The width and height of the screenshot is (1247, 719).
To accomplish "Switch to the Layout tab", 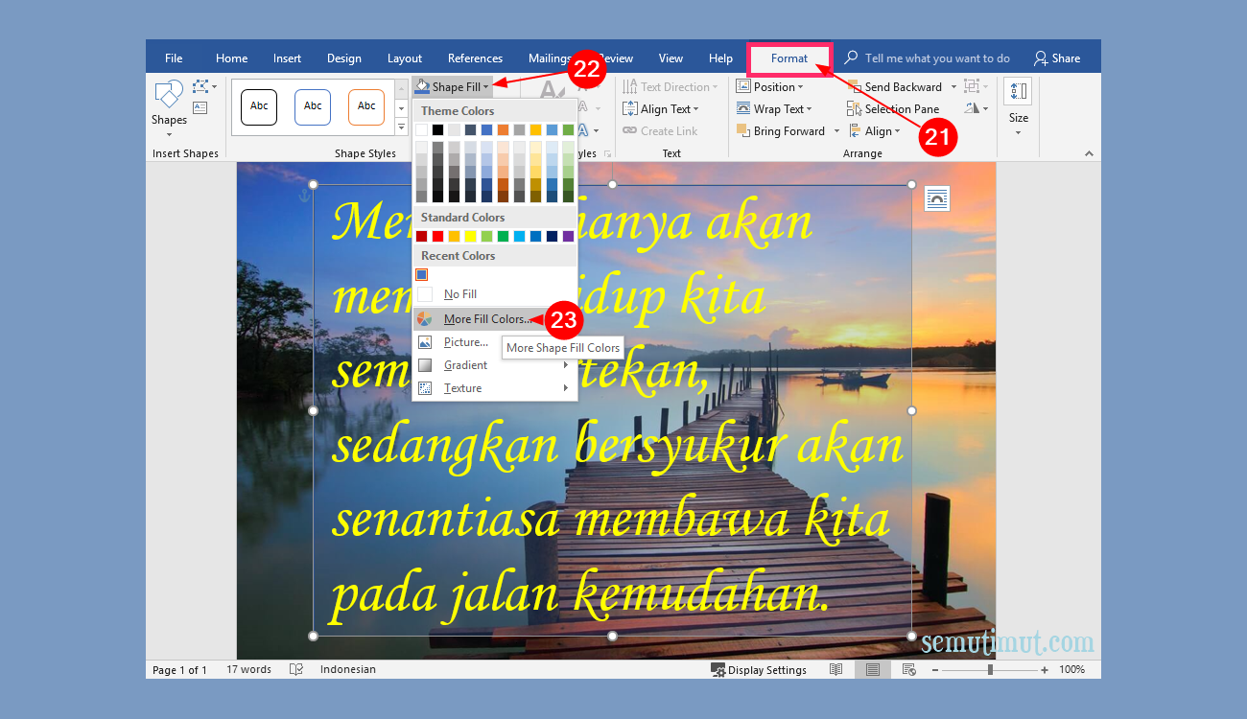I will point(405,58).
